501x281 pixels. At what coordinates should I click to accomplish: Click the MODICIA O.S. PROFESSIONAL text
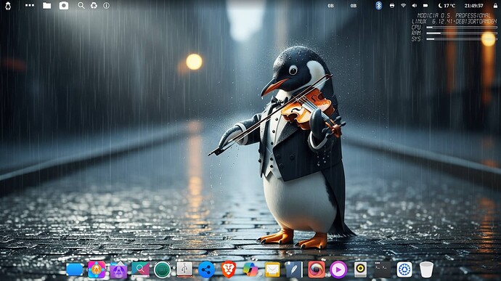[454, 15]
